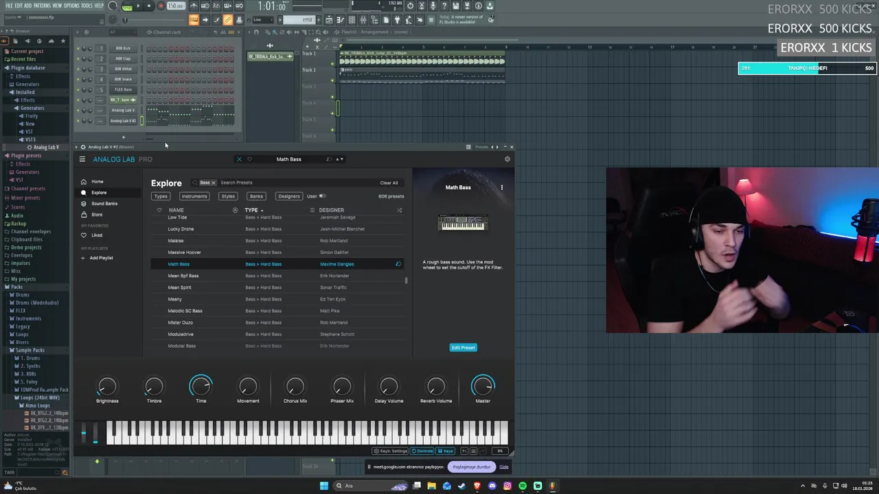Remove the Bass search tag
Image resolution: width=879 pixels, height=494 pixels.
[214, 183]
